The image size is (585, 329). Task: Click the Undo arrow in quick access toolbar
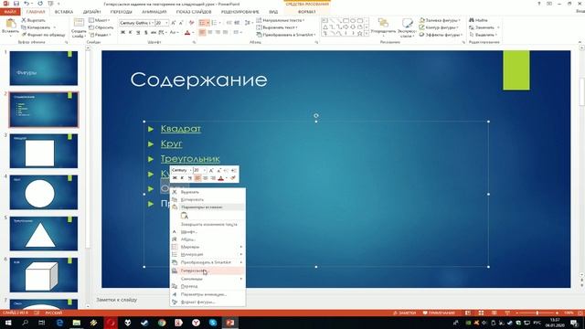click(27, 4)
